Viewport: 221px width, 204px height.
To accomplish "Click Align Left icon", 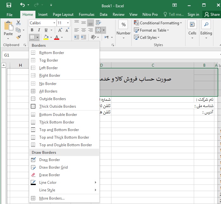I will [77, 30].
